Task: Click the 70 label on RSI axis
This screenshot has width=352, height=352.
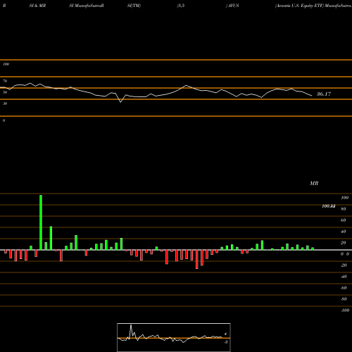Action: (5, 81)
